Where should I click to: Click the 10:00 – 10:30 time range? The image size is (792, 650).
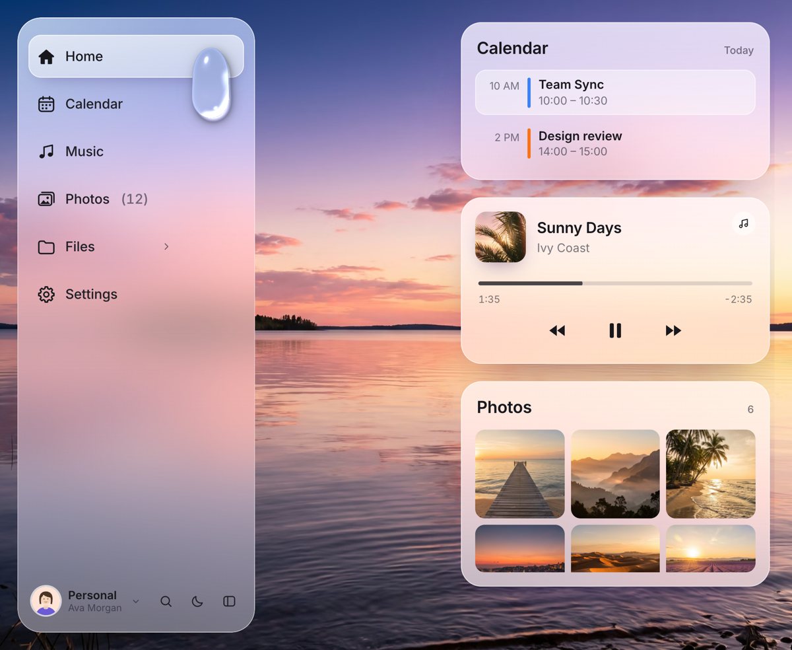coord(573,101)
